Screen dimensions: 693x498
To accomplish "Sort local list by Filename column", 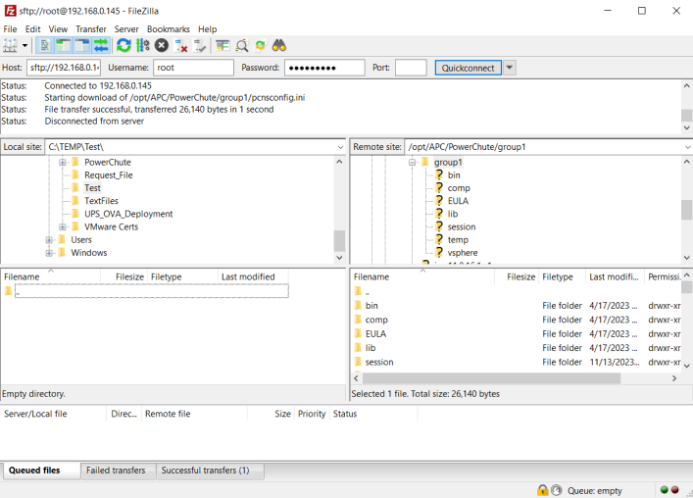I will pos(51,277).
